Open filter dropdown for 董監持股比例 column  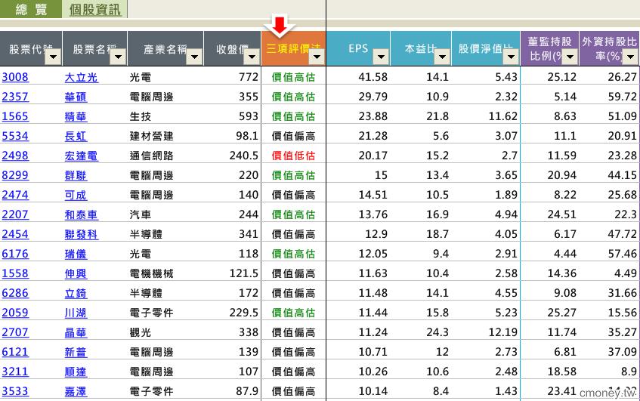coord(570,57)
